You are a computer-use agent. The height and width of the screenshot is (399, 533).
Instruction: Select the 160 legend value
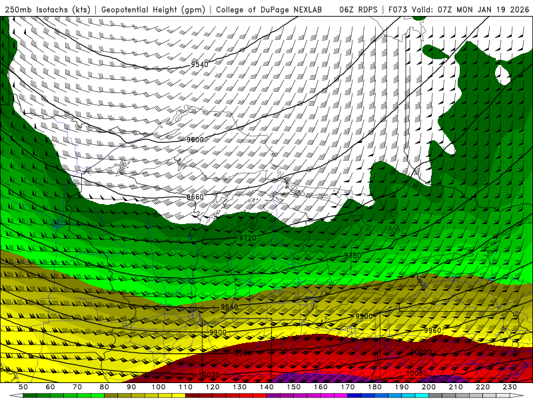click(320, 387)
